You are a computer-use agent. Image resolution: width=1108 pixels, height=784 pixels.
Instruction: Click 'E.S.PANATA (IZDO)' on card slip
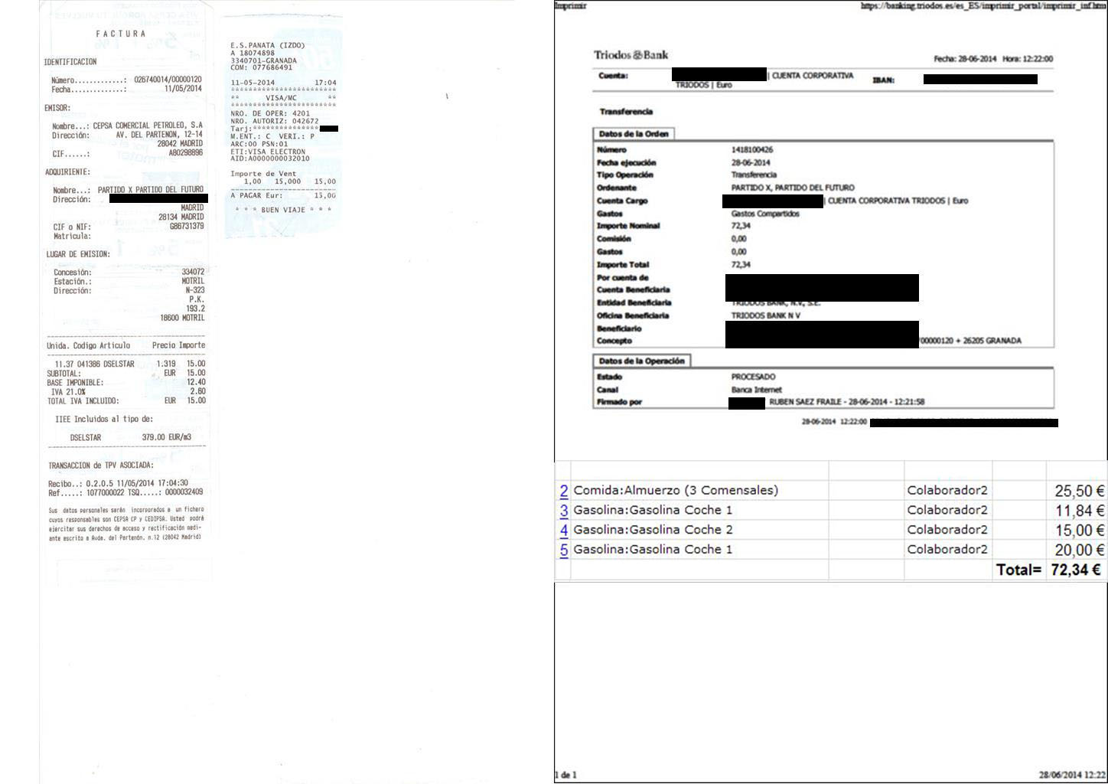pyautogui.click(x=267, y=46)
